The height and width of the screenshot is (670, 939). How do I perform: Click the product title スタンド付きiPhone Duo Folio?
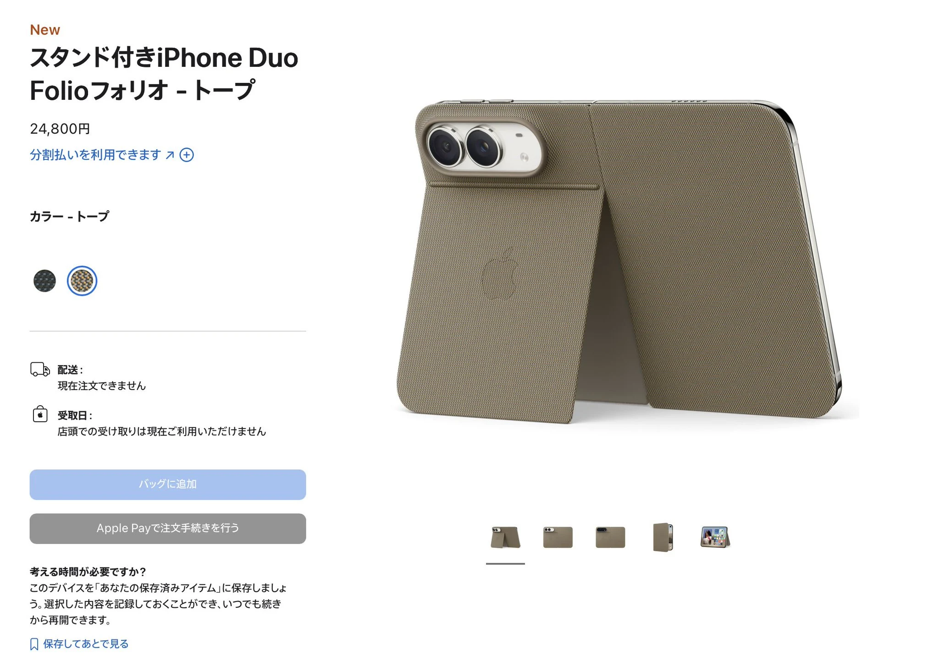(164, 74)
